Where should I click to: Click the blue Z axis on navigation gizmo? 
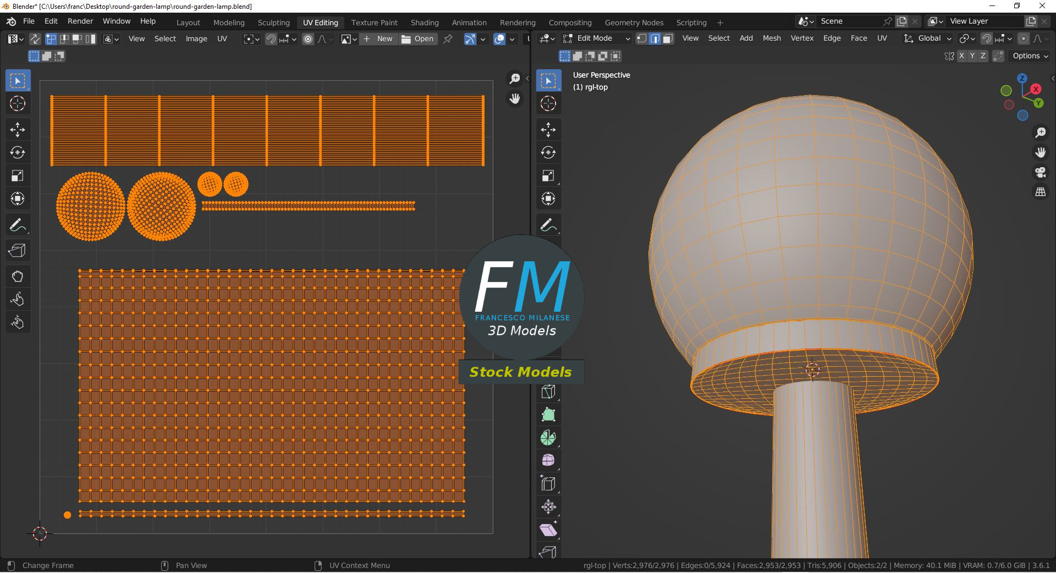point(1022,78)
